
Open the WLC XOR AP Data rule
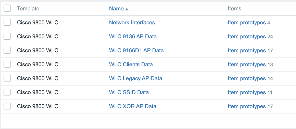tap(133, 106)
